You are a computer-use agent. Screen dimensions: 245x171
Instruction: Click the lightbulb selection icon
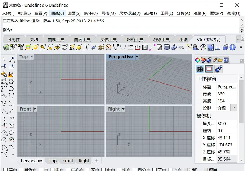13,47
